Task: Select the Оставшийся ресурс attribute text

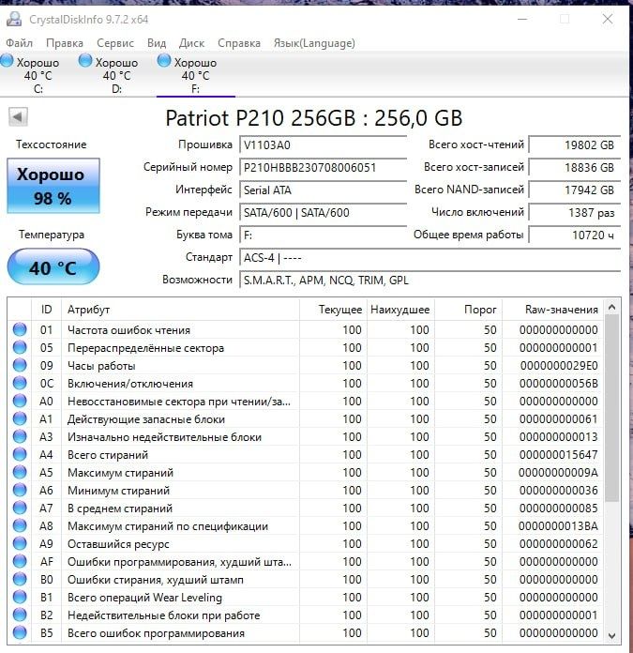Action: pyautogui.click(x=118, y=544)
